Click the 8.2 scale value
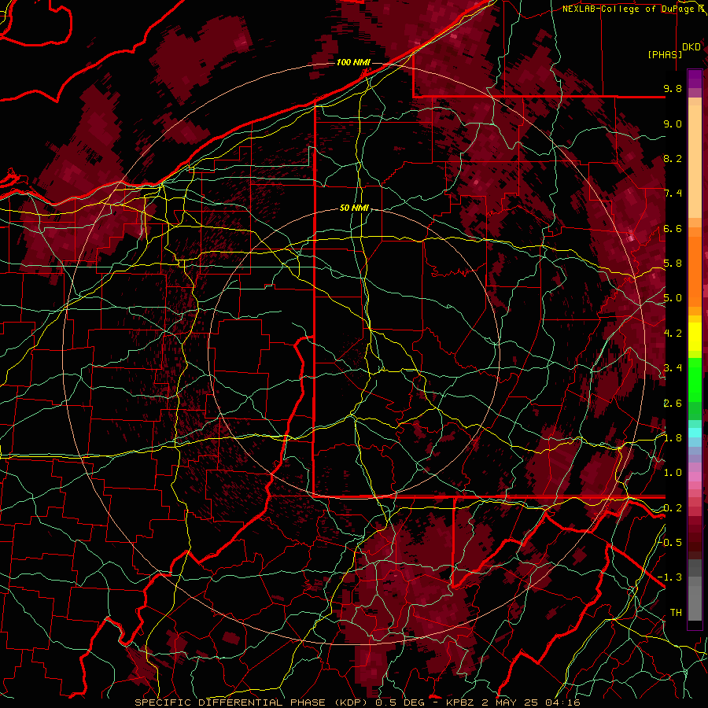Image resolution: width=708 pixels, height=708 pixels. click(673, 158)
